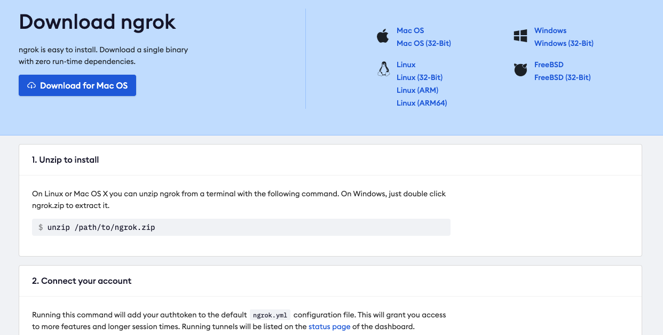The height and width of the screenshot is (335, 663).
Task: Follow the status page link
Action: pyautogui.click(x=329, y=326)
